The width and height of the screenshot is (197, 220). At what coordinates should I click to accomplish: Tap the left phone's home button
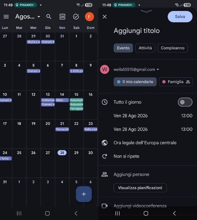click(47, 214)
